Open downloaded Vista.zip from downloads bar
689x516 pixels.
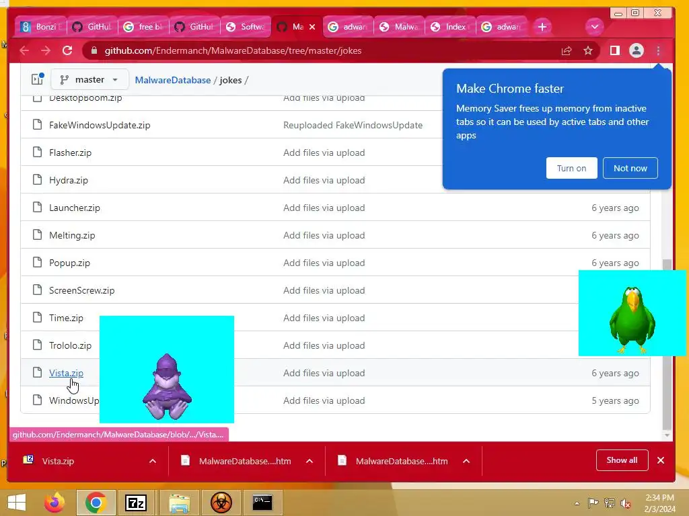[57, 461]
